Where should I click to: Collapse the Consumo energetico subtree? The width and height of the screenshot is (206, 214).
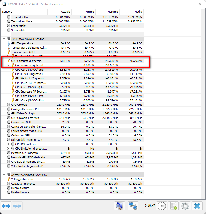tap(8, 65)
